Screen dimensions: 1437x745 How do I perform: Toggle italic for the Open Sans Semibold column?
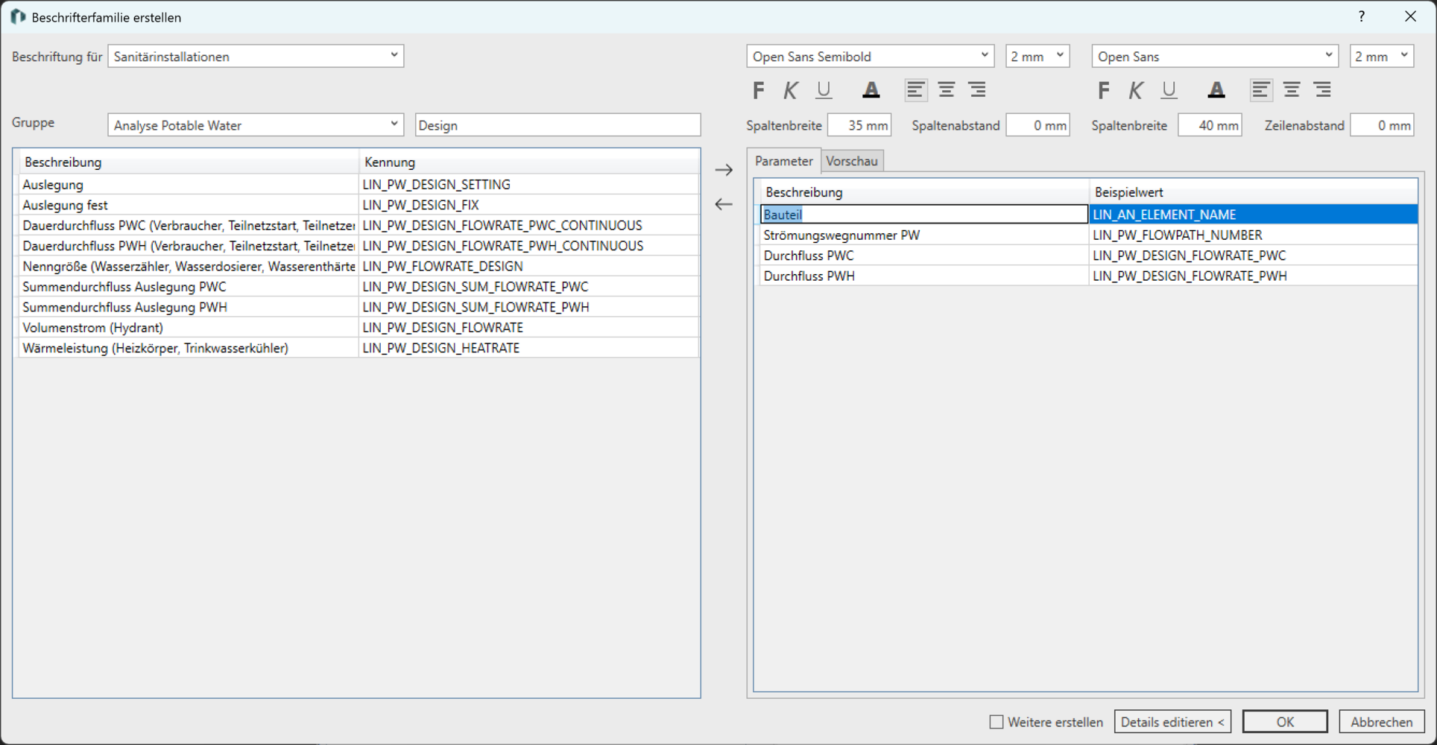[791, 90]
